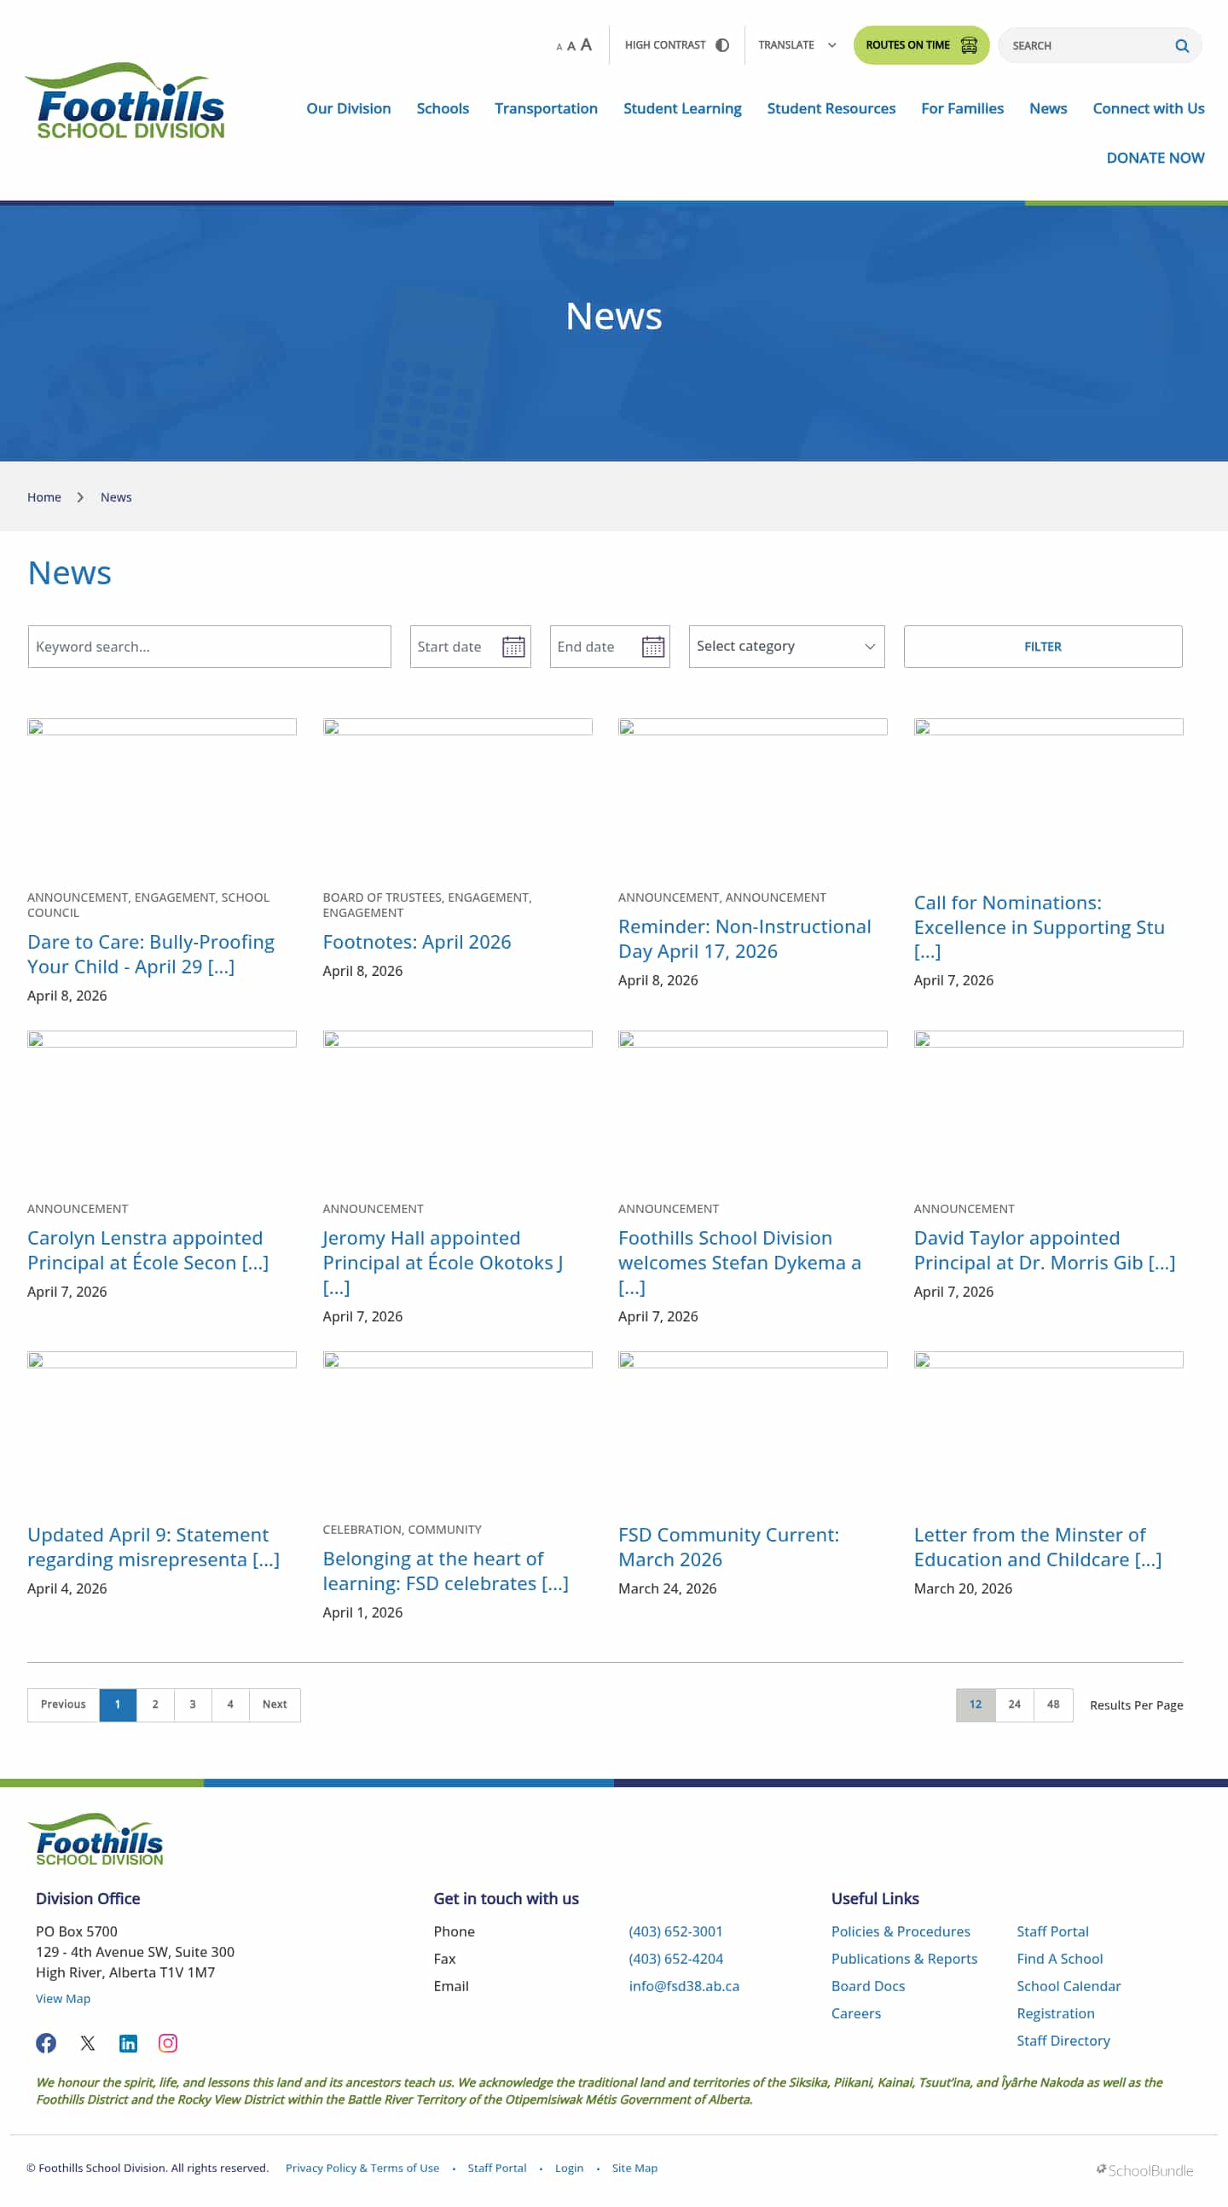Show 48 results per page

click(1053, 1704)
